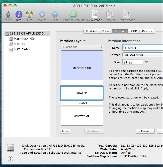Switch to the First Aid tab
This screenshot has height=167, width=163.
[x=92, y=31]
